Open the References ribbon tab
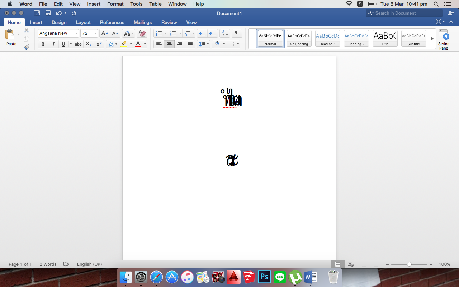 coord(112,22)
